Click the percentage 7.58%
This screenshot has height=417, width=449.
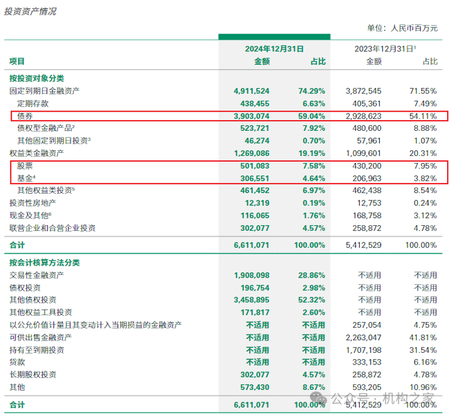(x=314, y=166)
